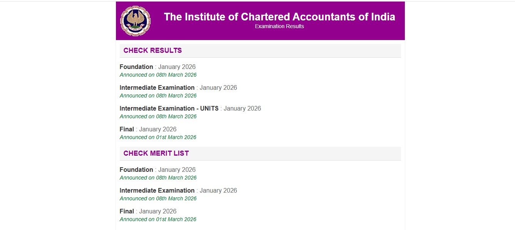Image resolution: width=515 pixels, height=230 pixels.
Task: Click announcement date under Intermediate Examination - UNITS
Action: (x=158, y=116)
